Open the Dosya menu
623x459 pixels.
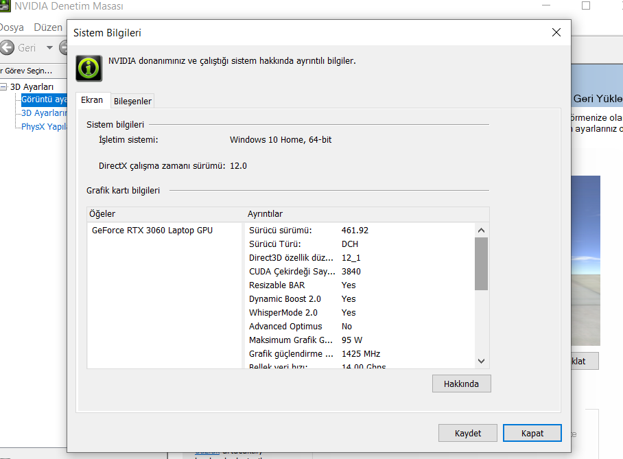point(12,27)
